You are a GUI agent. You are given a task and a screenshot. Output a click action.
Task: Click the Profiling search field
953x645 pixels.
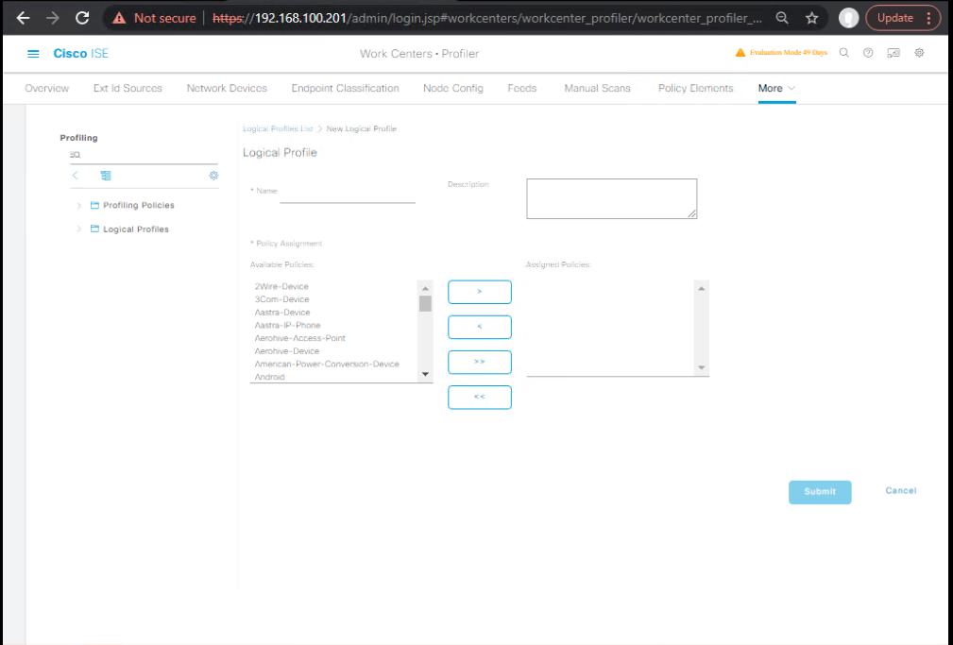(x=144, y=155)
